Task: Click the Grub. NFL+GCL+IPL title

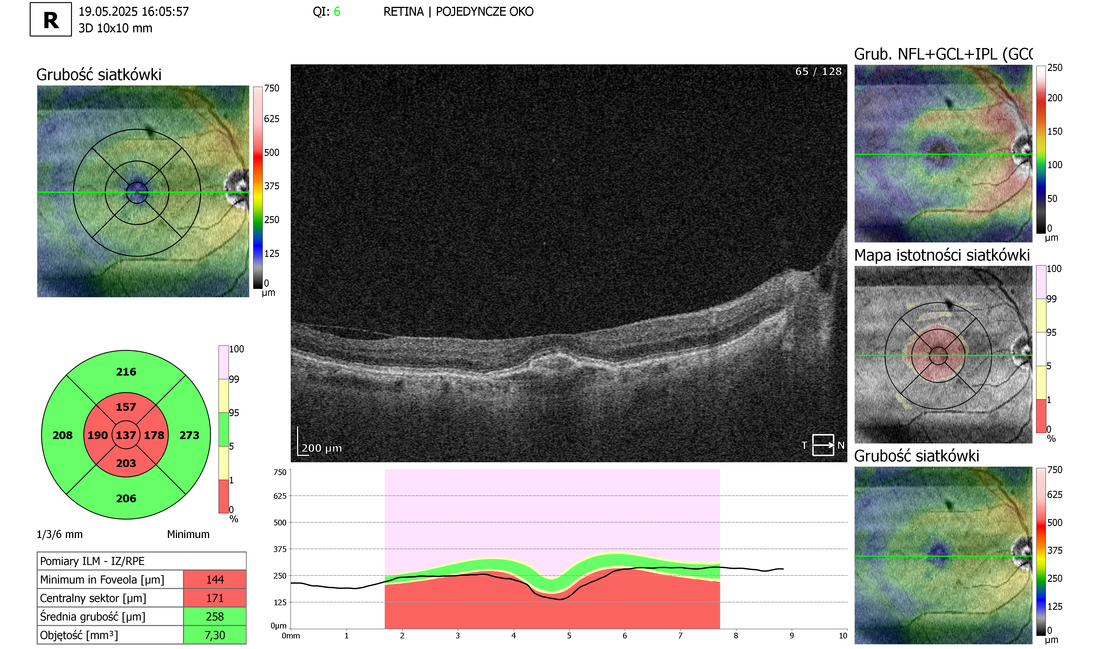Action: coord(943,54)
